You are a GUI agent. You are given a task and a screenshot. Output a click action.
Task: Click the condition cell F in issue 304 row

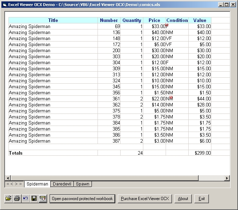point(177,62)
